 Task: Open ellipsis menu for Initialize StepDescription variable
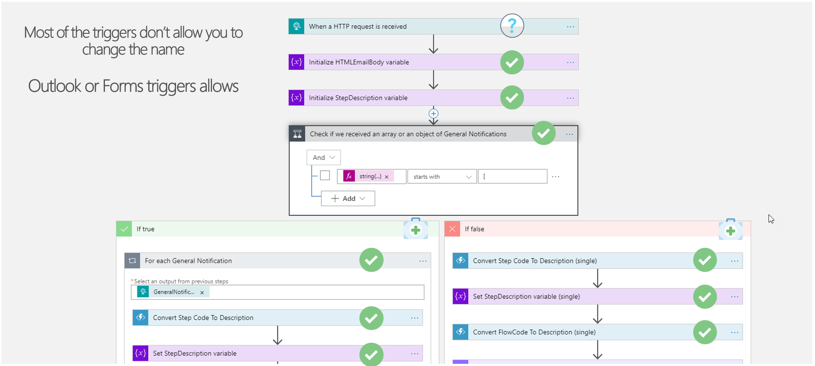(x=570, y=98)
